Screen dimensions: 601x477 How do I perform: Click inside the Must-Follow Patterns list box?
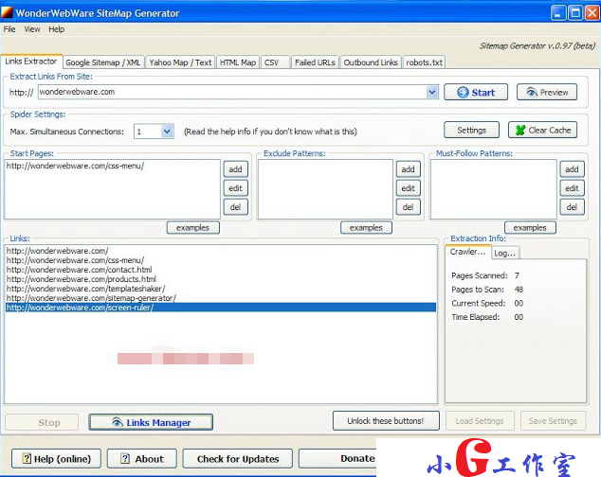pos(493,189)
